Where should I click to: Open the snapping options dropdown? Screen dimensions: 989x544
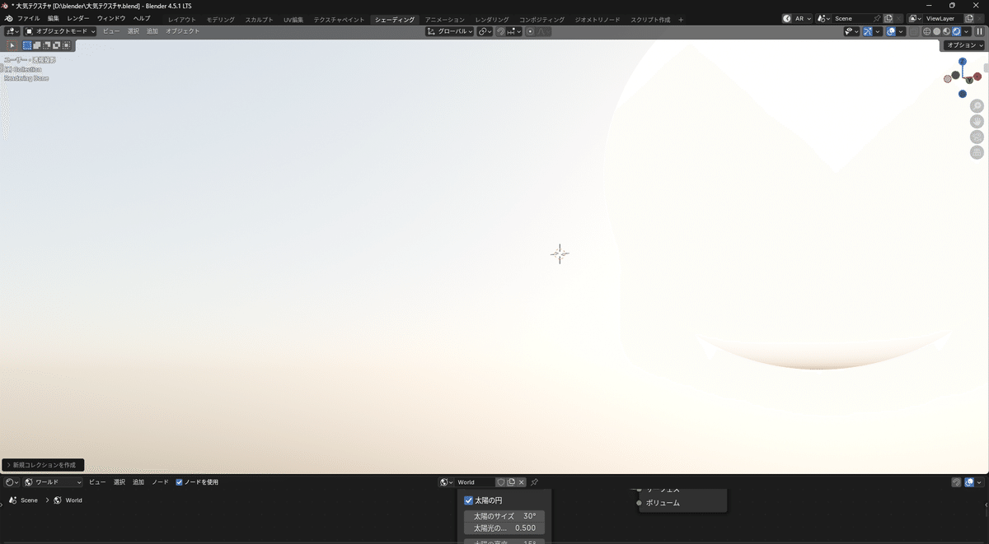pyautogui.click(x=514, y=31)
